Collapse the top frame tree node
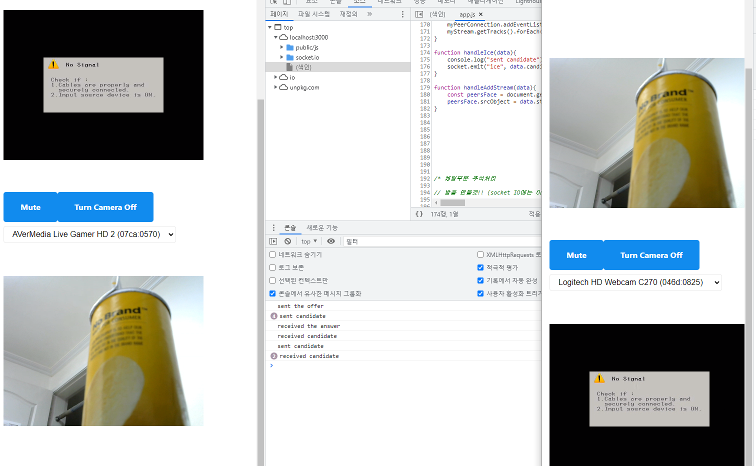 270,27
